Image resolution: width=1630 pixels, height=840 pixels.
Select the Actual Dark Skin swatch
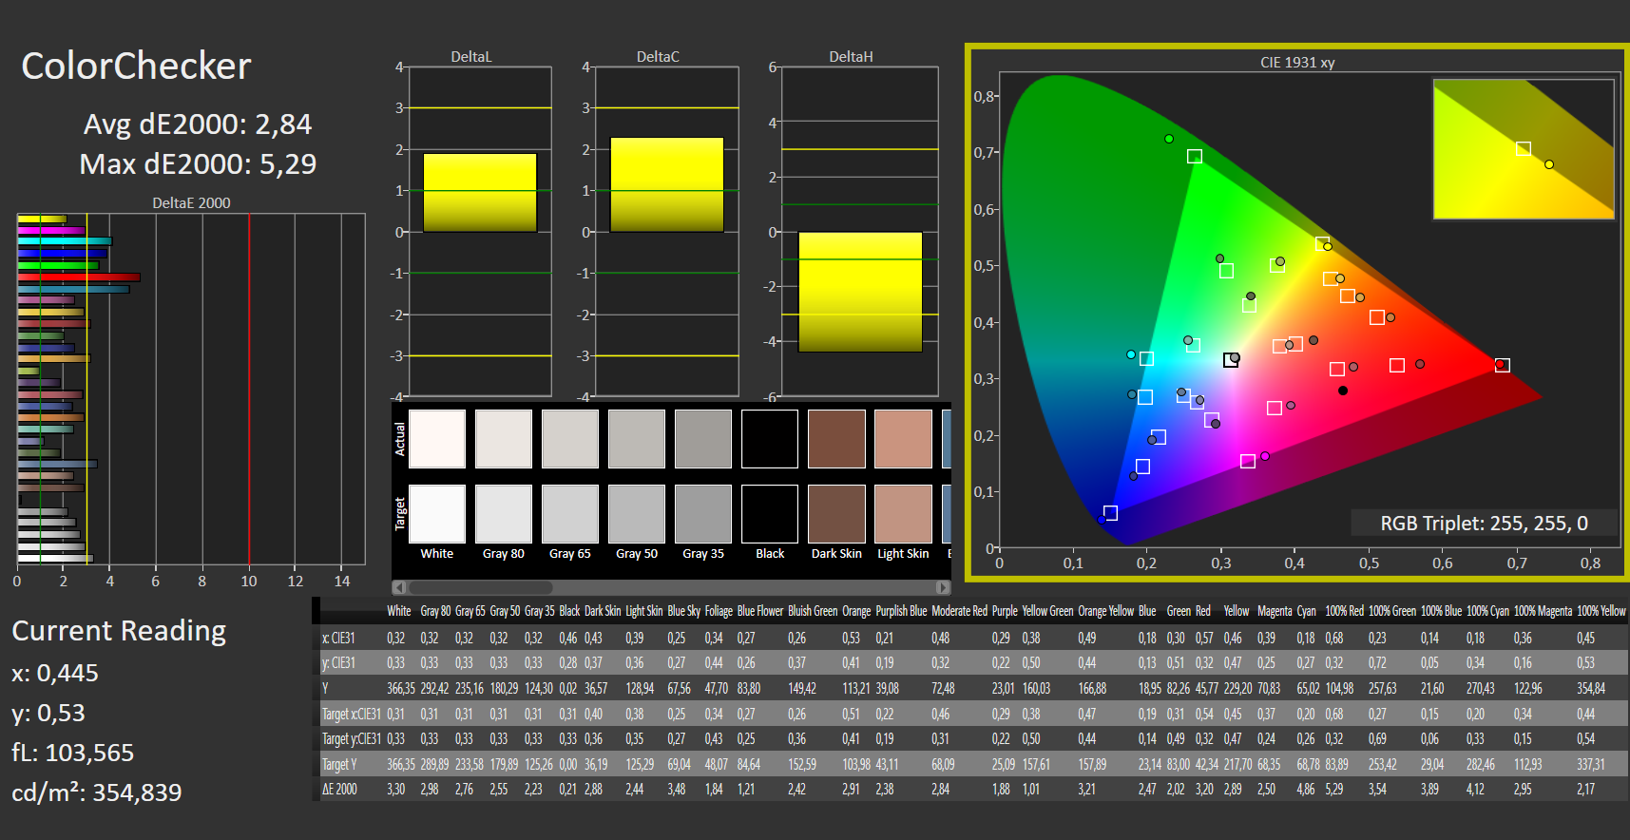click(x=836, y=439)
